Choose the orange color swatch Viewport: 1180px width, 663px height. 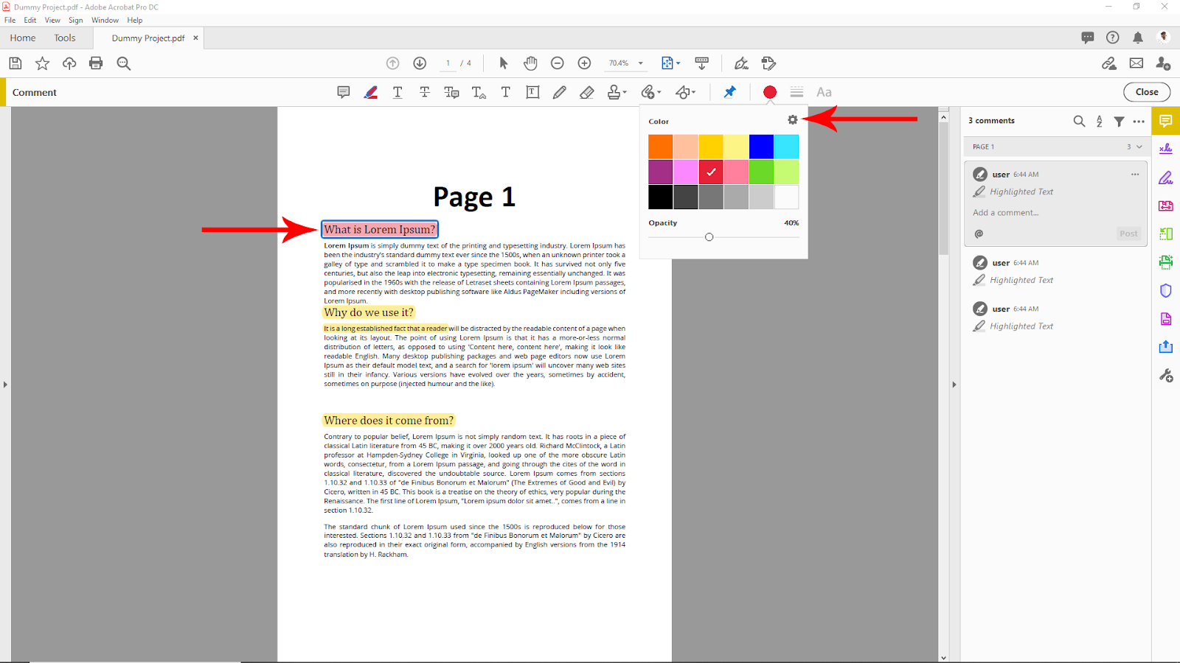(x=661, y=147)
